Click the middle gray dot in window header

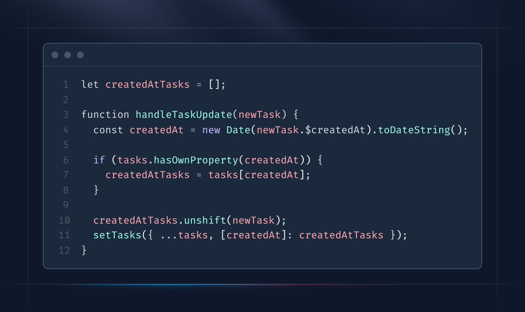point(67,55)
